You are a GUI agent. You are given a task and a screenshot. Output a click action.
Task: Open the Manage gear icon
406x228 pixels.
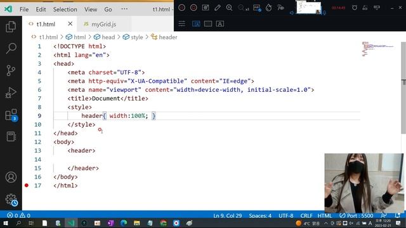(x=11, y=199)
